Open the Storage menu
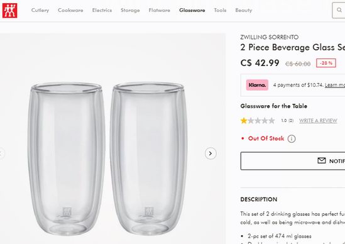The image size is (345, 244). [x=130, y=10]
